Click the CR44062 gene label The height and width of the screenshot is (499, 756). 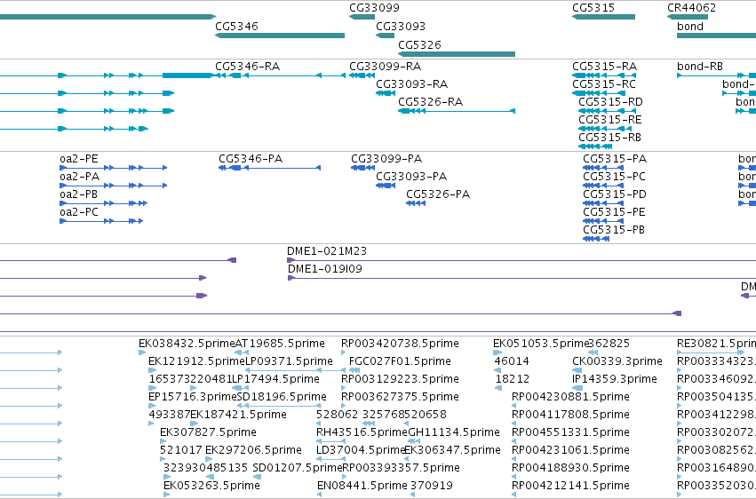pos(691,8)
